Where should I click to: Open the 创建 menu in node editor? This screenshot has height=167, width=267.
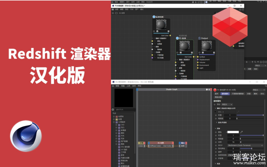pyautogui.click(x=117, y=10)
